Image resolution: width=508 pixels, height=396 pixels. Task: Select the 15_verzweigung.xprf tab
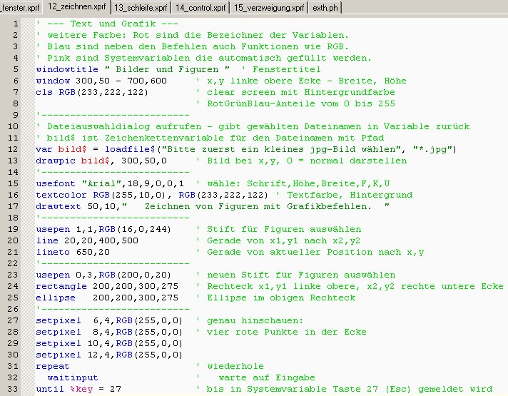pyautogui.click(x=268, y=7)
